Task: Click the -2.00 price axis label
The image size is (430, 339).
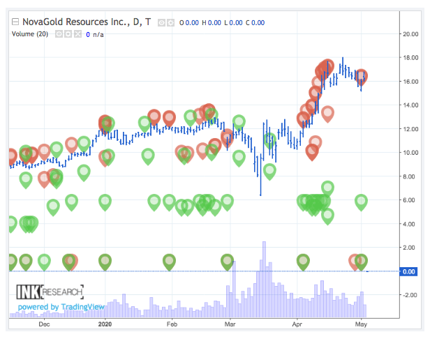Action: pyautogui.click(x=410, y=295)
